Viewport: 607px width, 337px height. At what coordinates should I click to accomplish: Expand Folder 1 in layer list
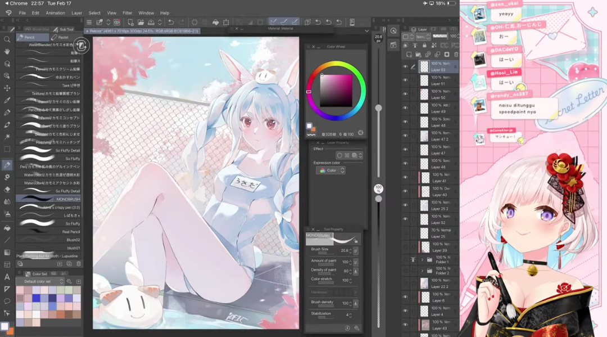coord(422,259)
